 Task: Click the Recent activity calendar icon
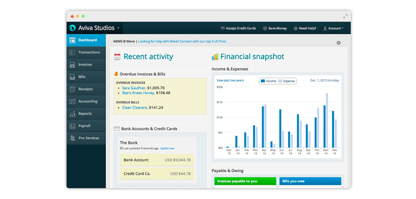click(117, 56)
